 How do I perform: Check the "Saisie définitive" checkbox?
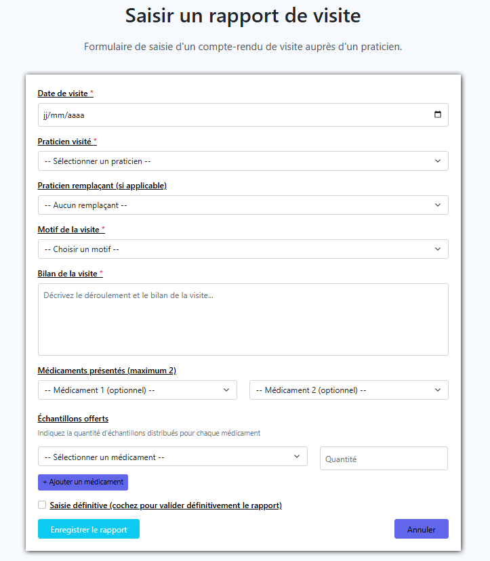41,505
